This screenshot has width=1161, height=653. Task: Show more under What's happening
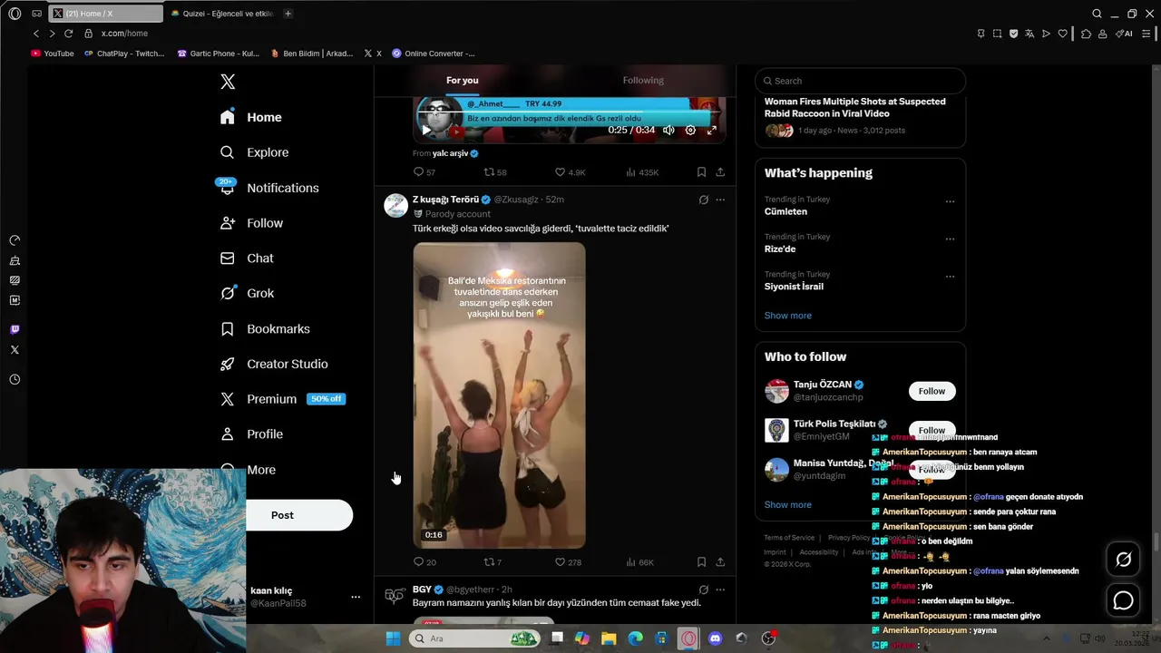(788, 316)
